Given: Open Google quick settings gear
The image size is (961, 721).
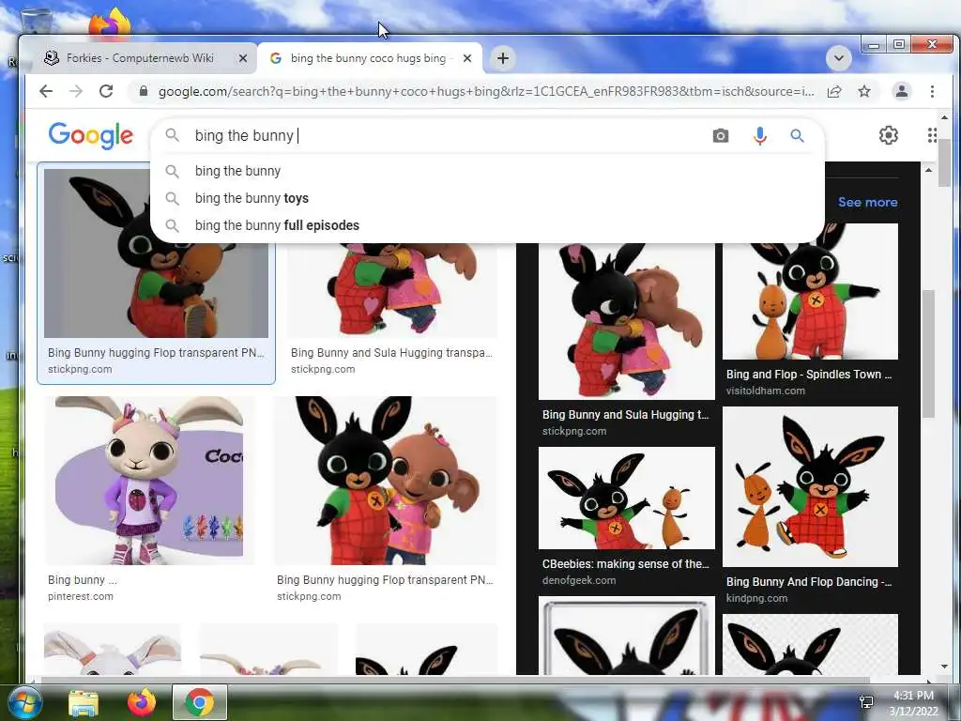Looking at the screenshot, I should 889,135.
